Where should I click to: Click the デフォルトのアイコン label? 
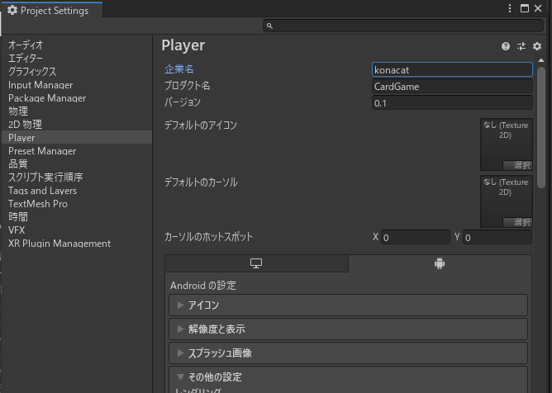click(x=201, y=125)
